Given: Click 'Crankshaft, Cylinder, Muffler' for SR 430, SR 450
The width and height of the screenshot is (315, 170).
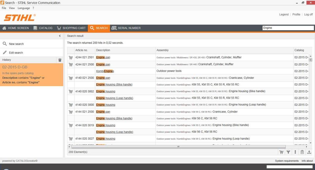Looking at the screenshot, I should pos(224,57).
